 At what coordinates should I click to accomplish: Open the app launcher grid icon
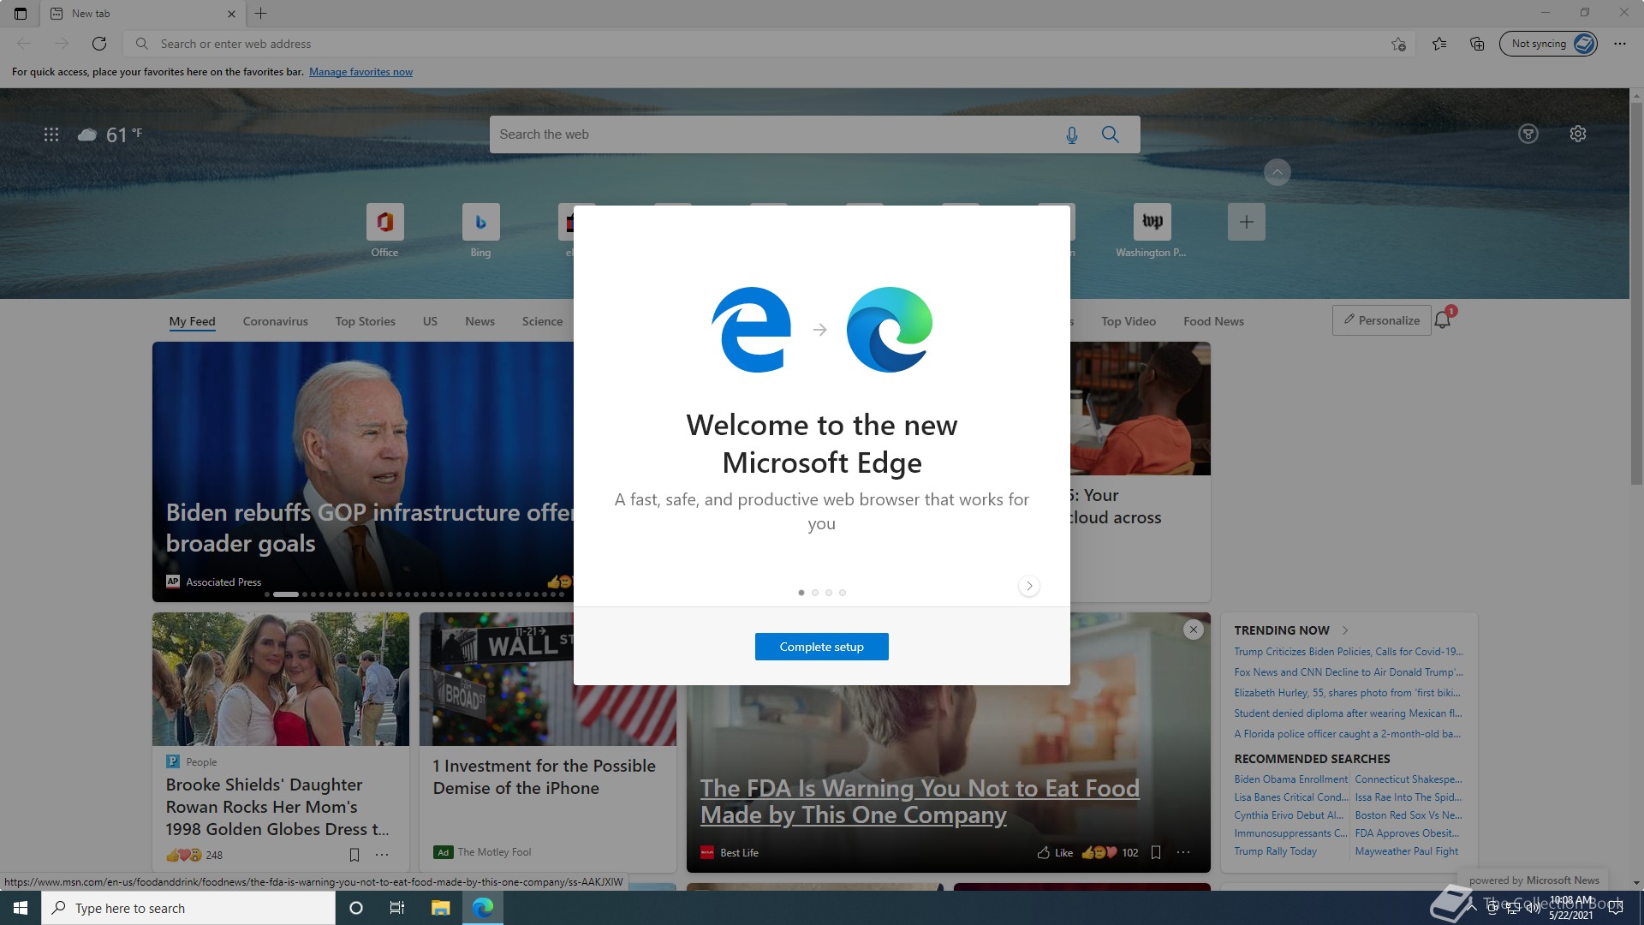pyautogui.click(x=51, y=134)
